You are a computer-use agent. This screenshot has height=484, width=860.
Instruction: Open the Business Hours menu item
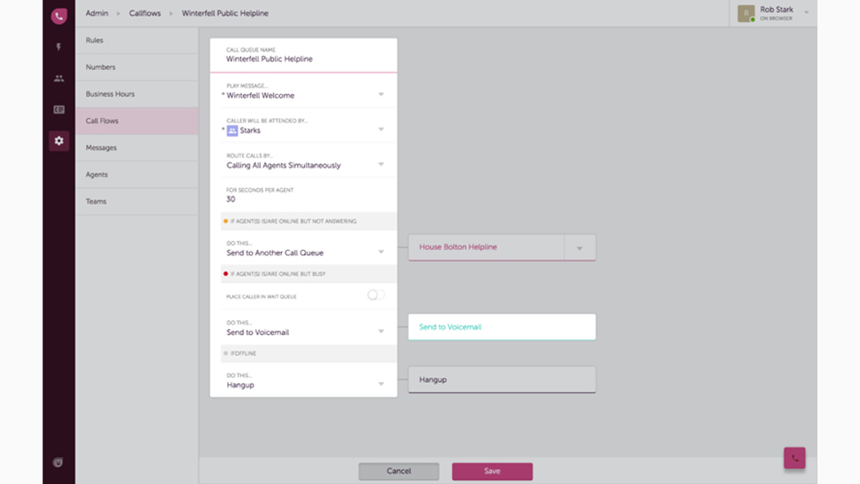[137, 94]
